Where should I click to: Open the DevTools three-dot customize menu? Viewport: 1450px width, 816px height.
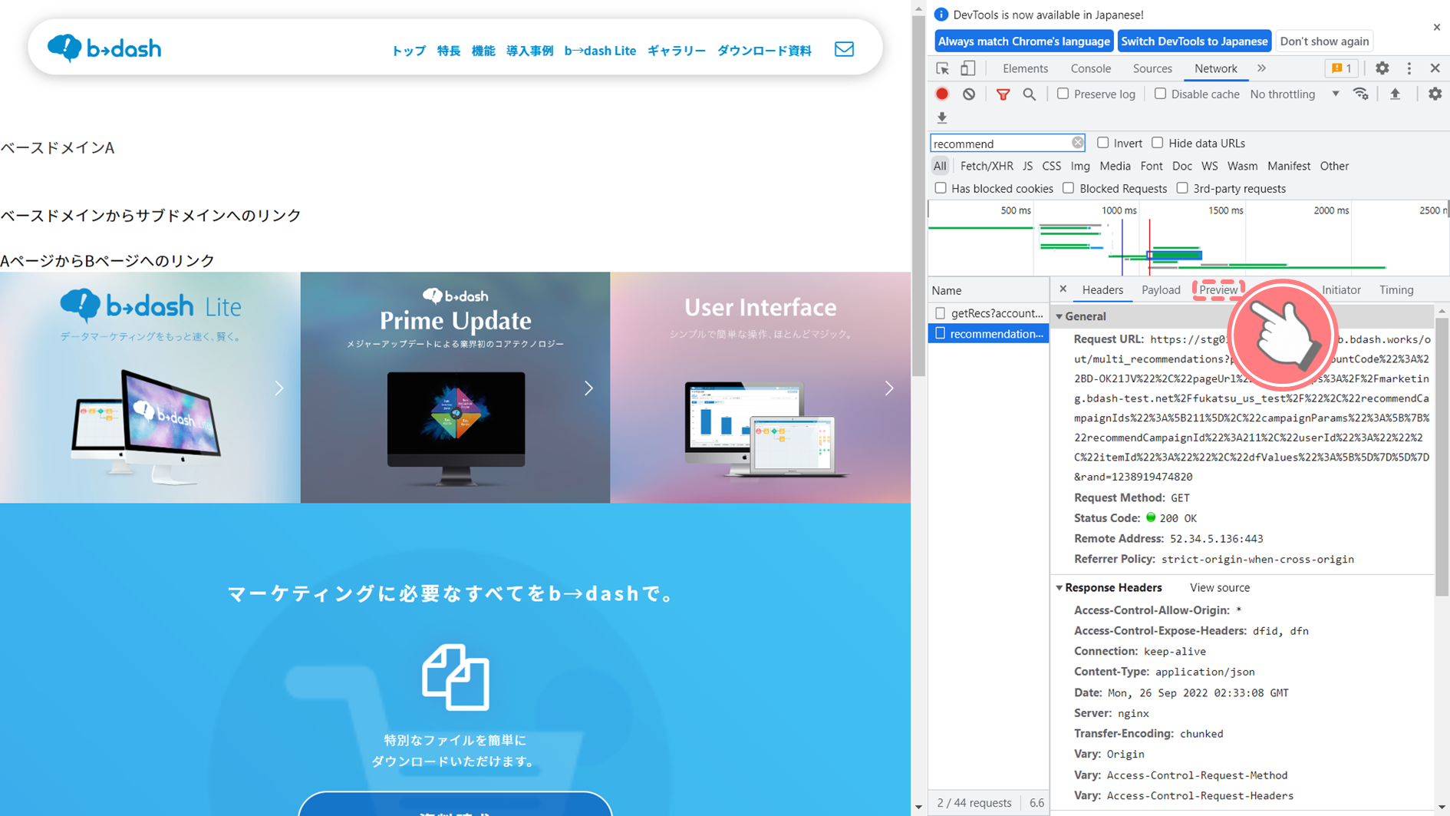tap(1409, 68)
